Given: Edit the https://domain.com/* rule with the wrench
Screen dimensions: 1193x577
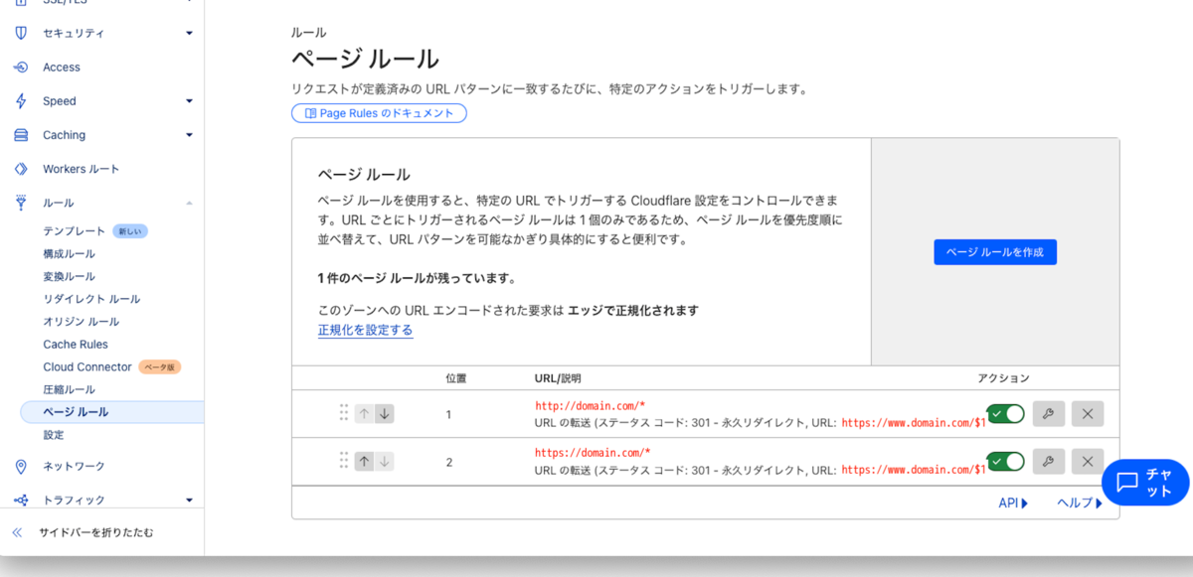Looking at the screenshot, I should [x=1049, y=461].
